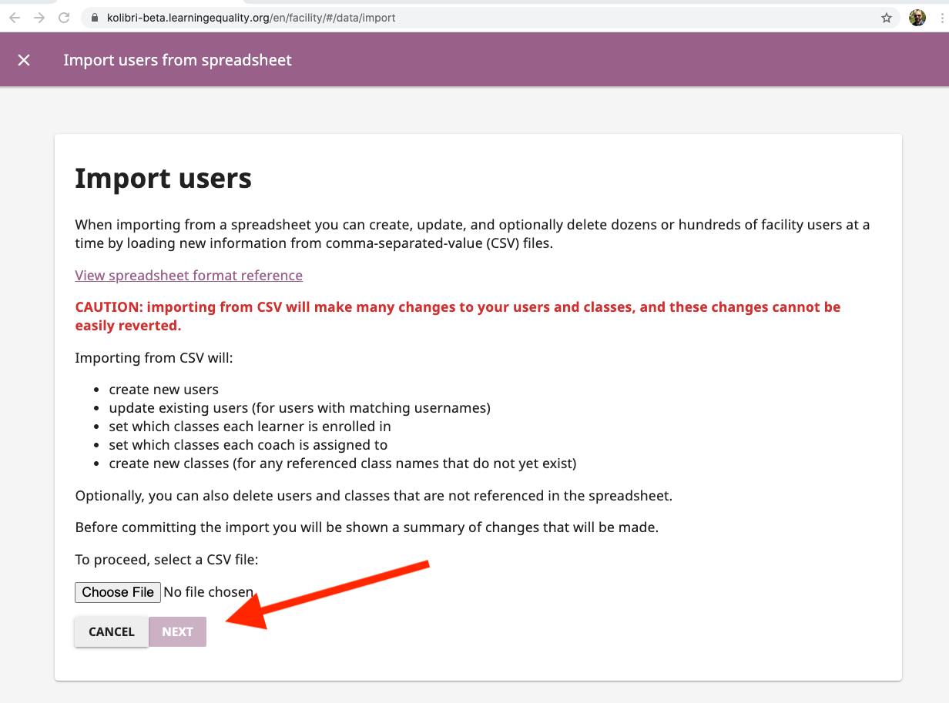Select the 'Import users' page heading

point(163,178)
